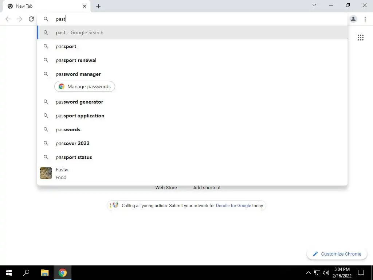Open the Web Store shortcut
The image size is (373, 280).
click(166, 188)
